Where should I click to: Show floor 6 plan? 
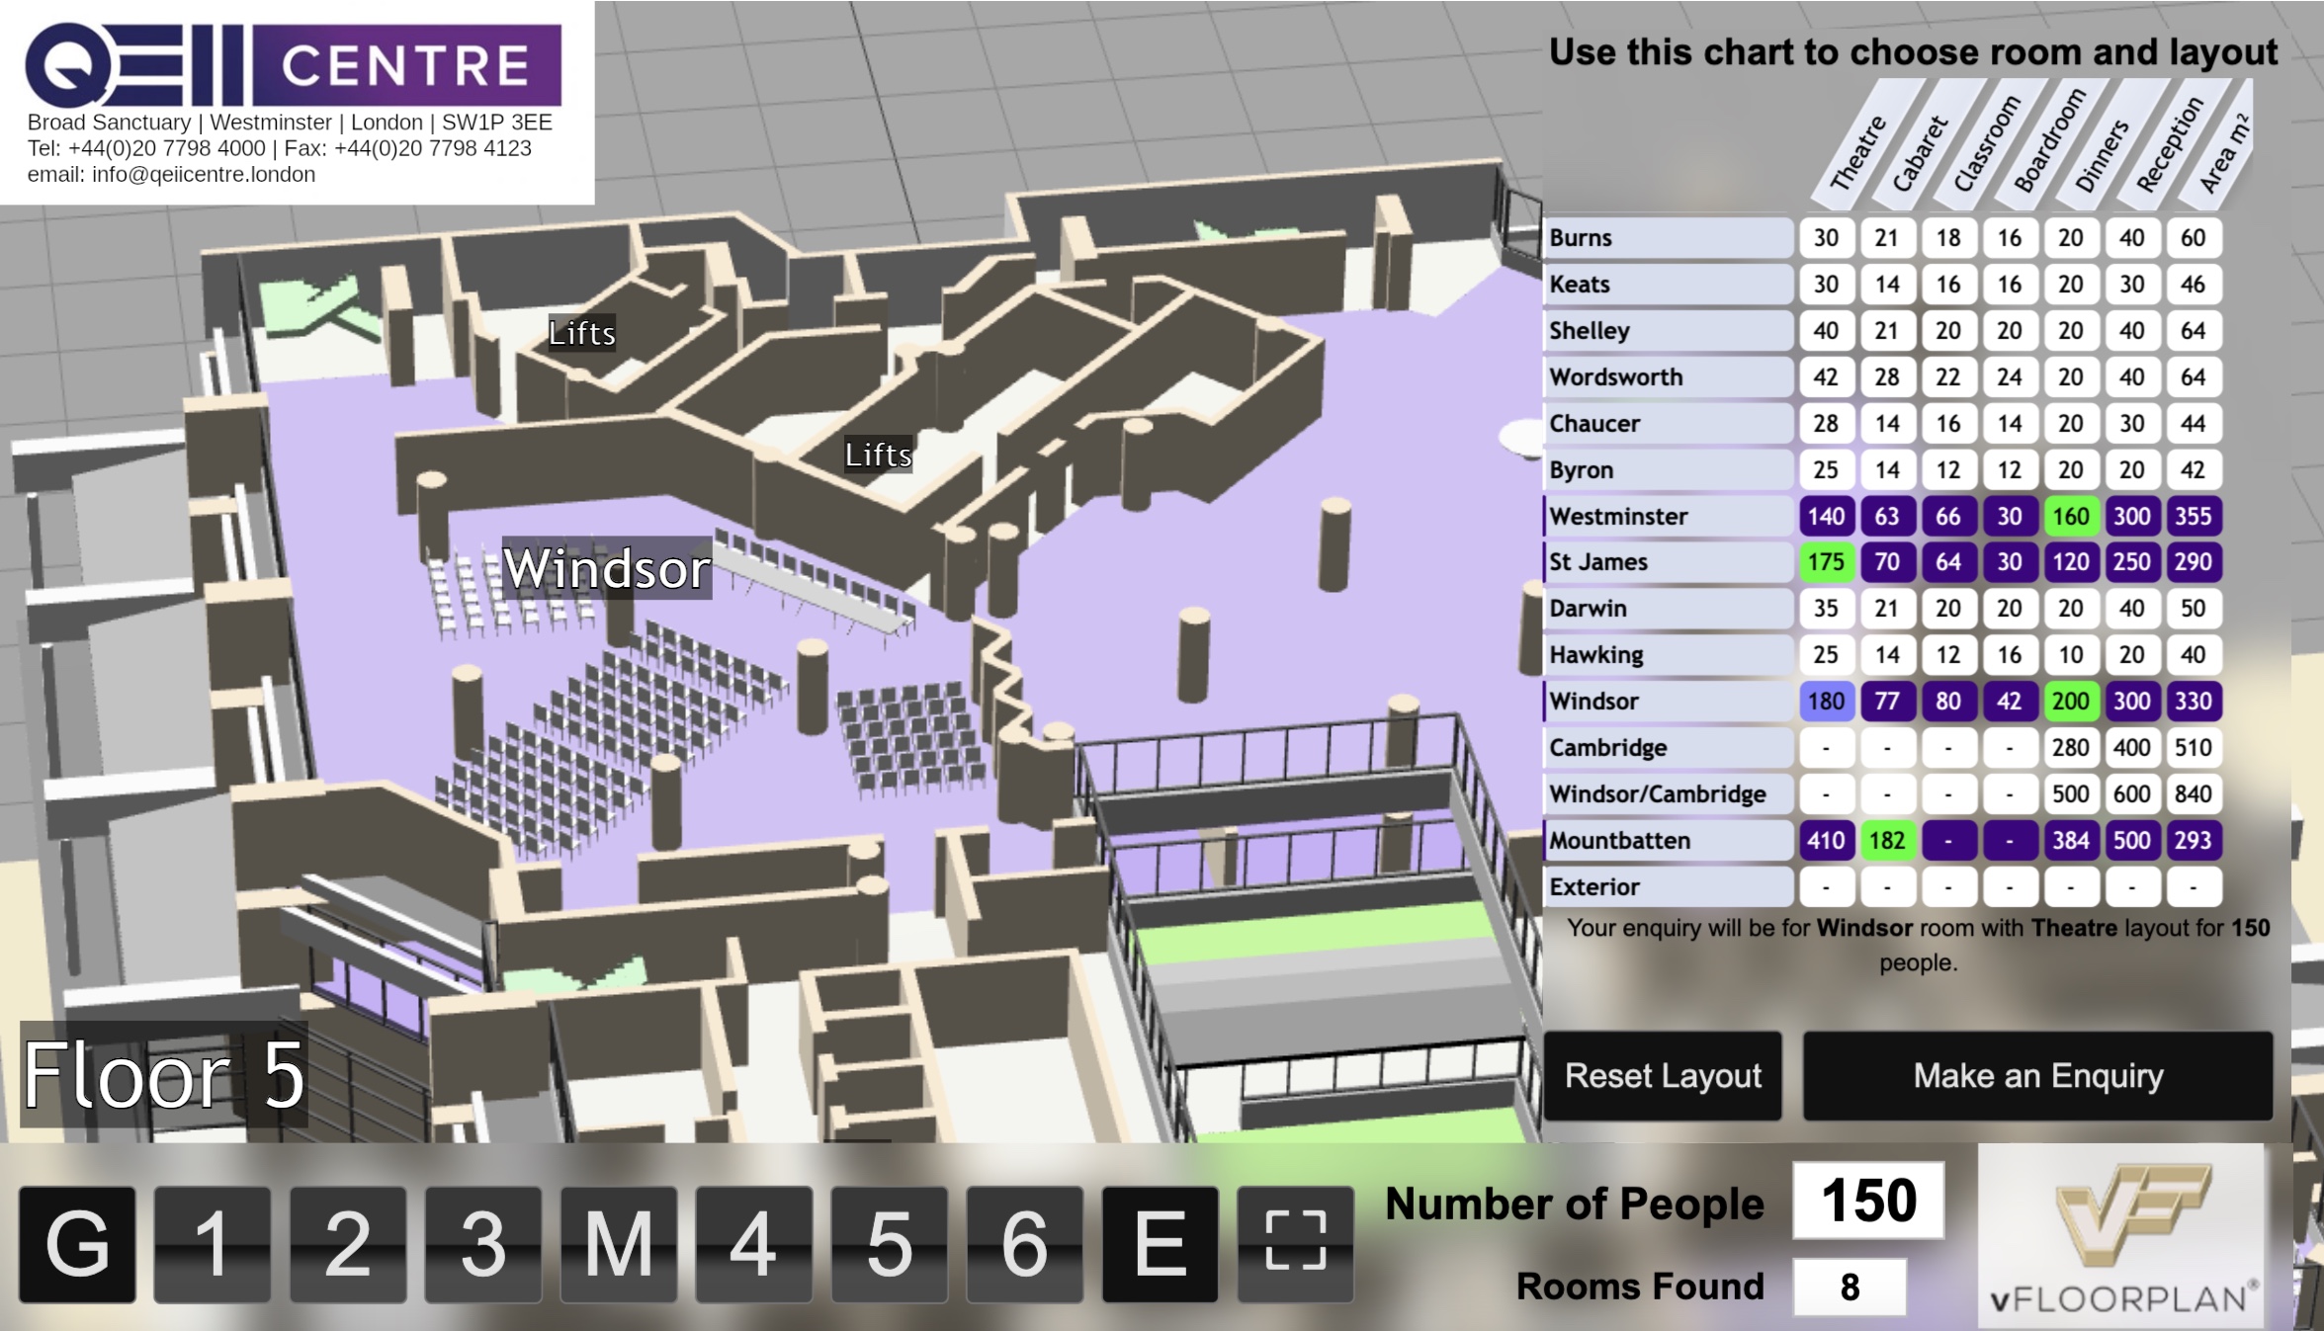[1024, 1242]
